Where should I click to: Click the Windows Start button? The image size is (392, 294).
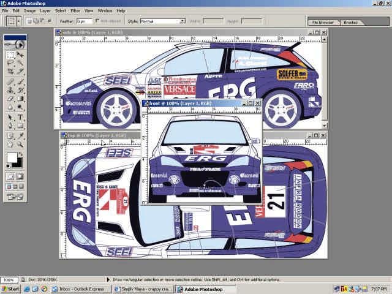click(10, 288)
